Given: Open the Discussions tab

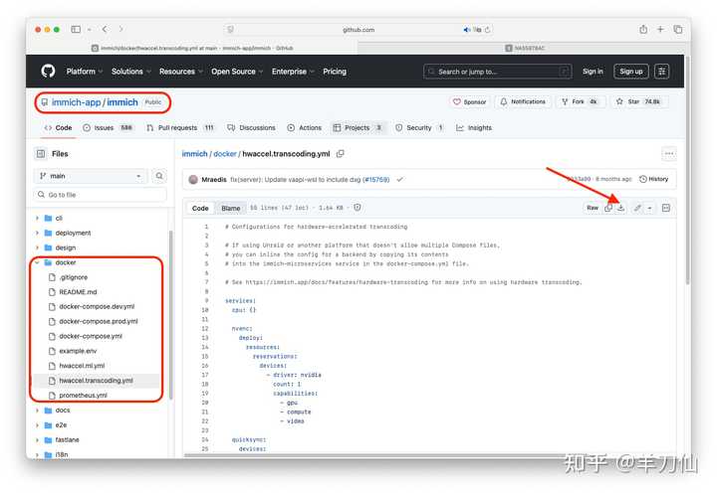Looking at the screenshot, I should coord(252,128).
